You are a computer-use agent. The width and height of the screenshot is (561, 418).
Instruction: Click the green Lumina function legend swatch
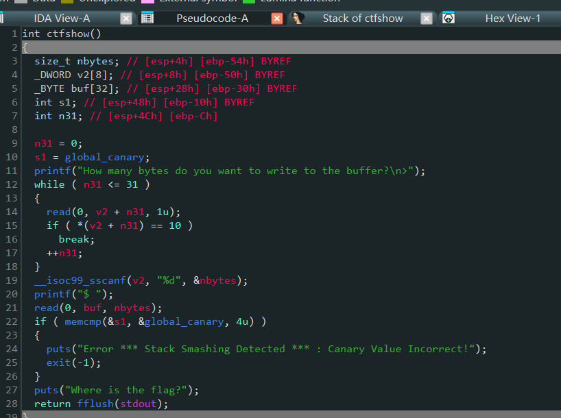click(249, 1)
